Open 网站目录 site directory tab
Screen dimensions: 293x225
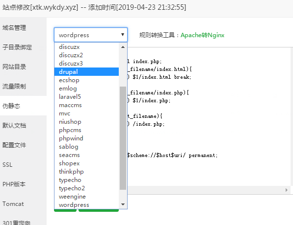click(23, 67)
